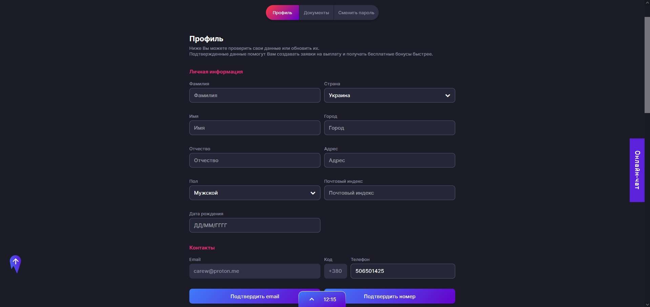Focus the Отчество input field

click(254, 160)
